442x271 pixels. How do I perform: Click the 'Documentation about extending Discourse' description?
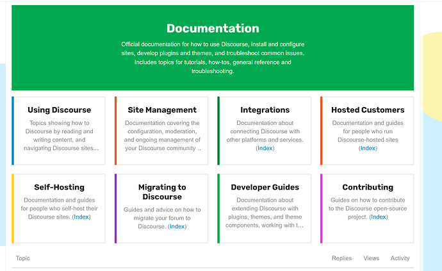point(265,213)
